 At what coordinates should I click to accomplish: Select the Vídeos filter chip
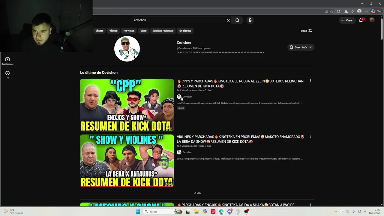pos(113,31)
